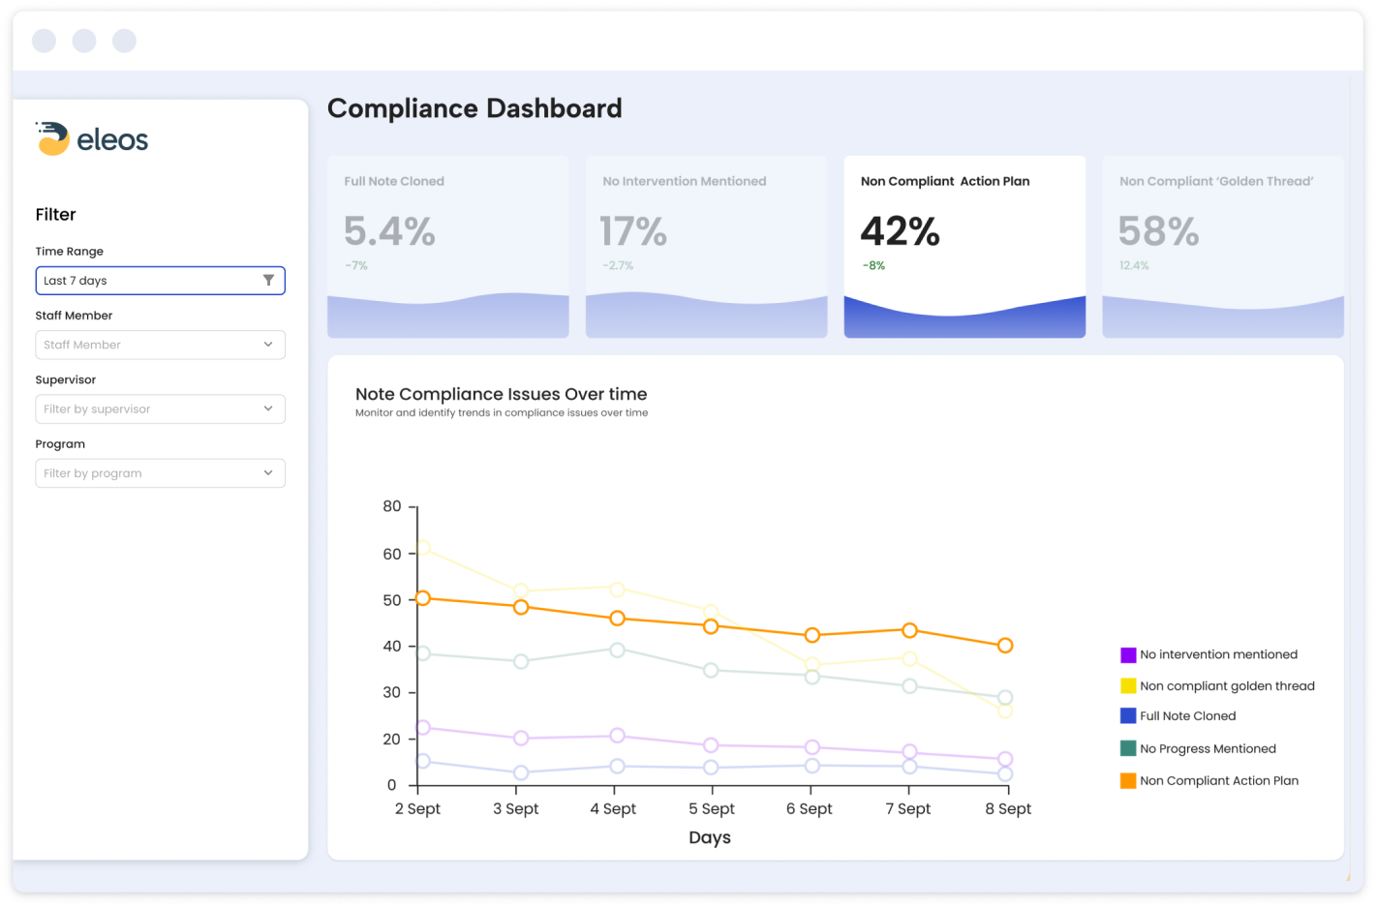Select the Full Note Cloned 5.4% card

448,247
